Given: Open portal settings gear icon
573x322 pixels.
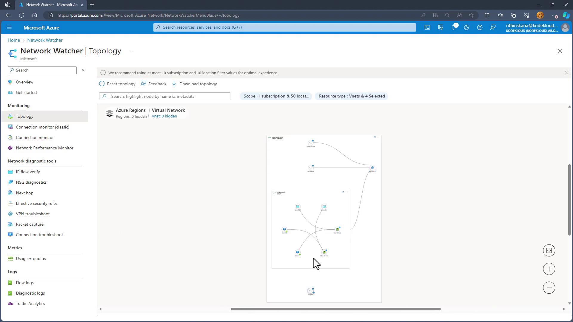Looking at the screenshot, I should tap(466, 27).
